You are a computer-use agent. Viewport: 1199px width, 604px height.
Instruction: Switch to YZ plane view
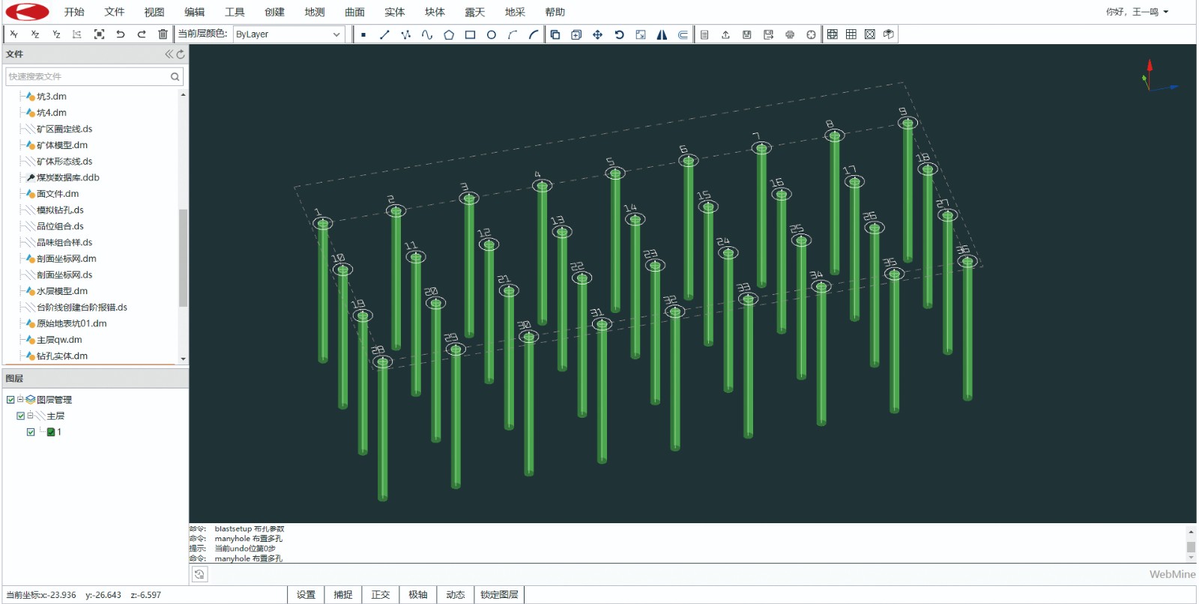click(56, 34)
